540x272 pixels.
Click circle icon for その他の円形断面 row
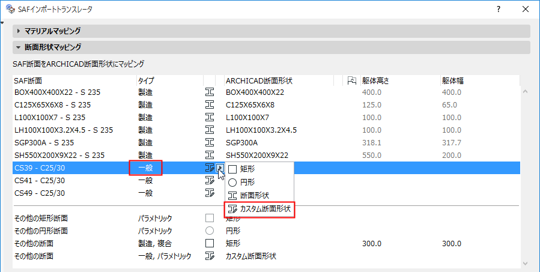pos(210,231)
